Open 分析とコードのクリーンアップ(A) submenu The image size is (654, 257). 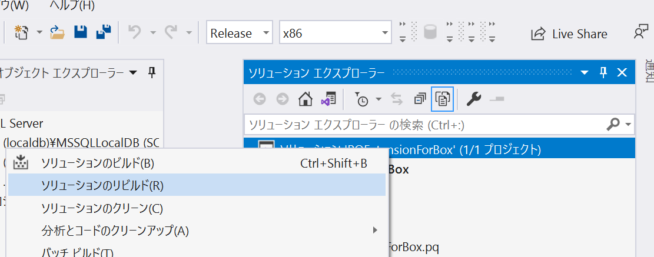click(x=197, y=230)
